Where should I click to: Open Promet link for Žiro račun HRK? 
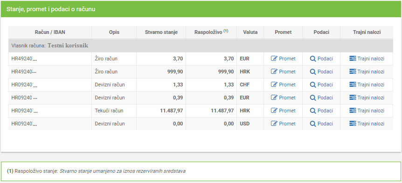287,72
